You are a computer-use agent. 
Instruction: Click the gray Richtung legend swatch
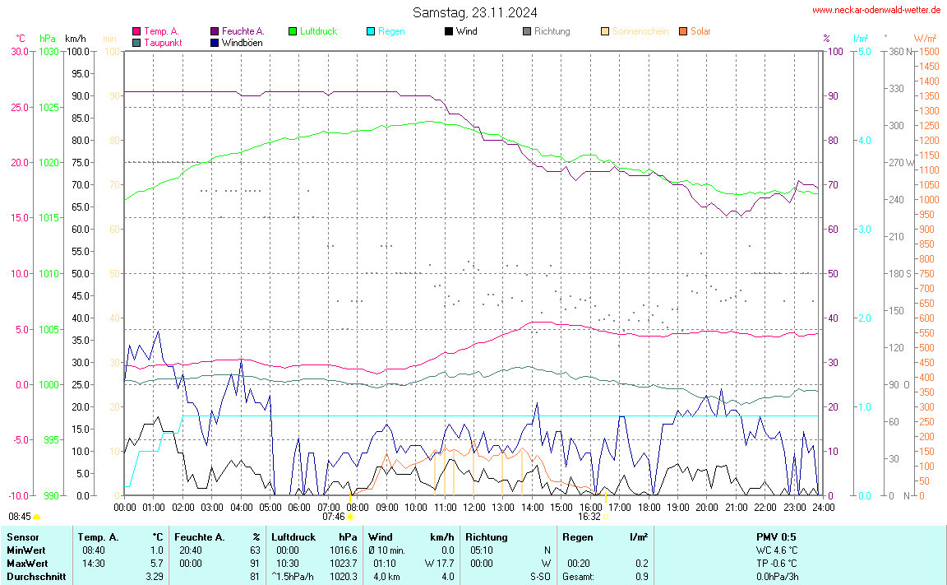pos(527,31)
